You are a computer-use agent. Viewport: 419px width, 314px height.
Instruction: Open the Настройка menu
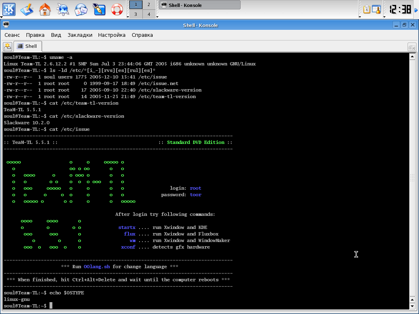[x=112, y=35]
